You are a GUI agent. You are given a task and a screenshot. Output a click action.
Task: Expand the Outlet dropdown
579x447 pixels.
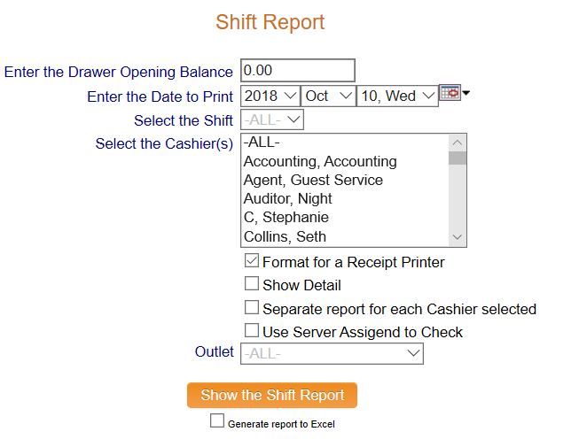pos(332,353)
